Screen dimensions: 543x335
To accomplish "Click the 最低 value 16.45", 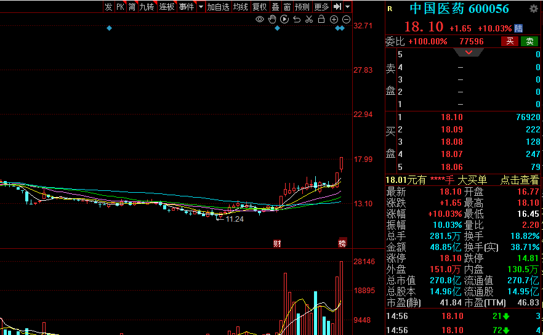I will point(528,214).
